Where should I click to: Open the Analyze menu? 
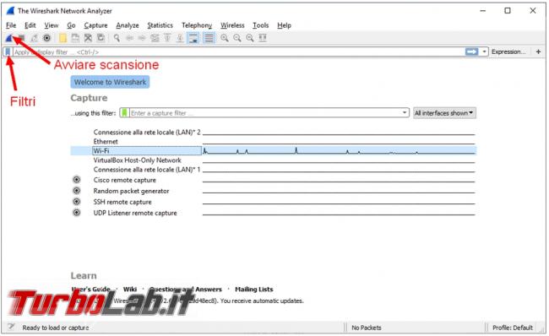click(x=128, y=25)
